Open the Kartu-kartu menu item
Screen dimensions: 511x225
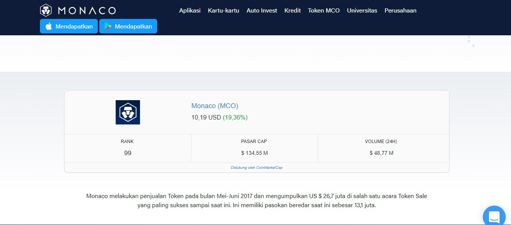(x=223, y=11)
